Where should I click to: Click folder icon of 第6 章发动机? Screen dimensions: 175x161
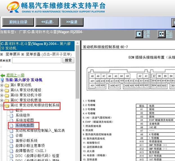pos(7,85)
